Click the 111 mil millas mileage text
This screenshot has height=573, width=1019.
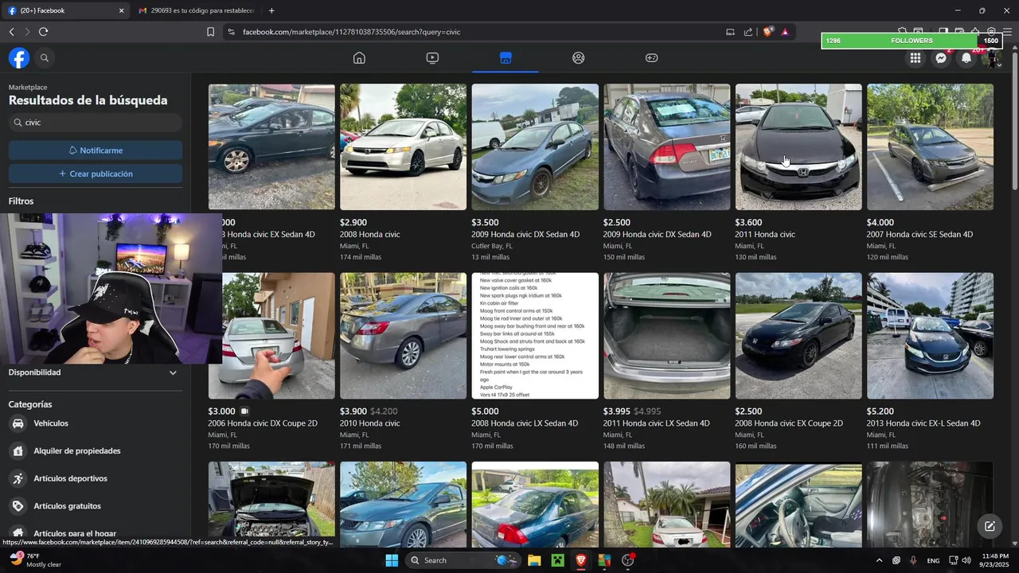[888, 446]
